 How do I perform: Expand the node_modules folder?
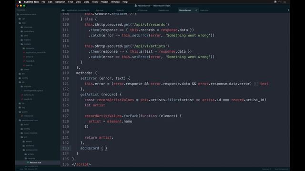[29, 133]
